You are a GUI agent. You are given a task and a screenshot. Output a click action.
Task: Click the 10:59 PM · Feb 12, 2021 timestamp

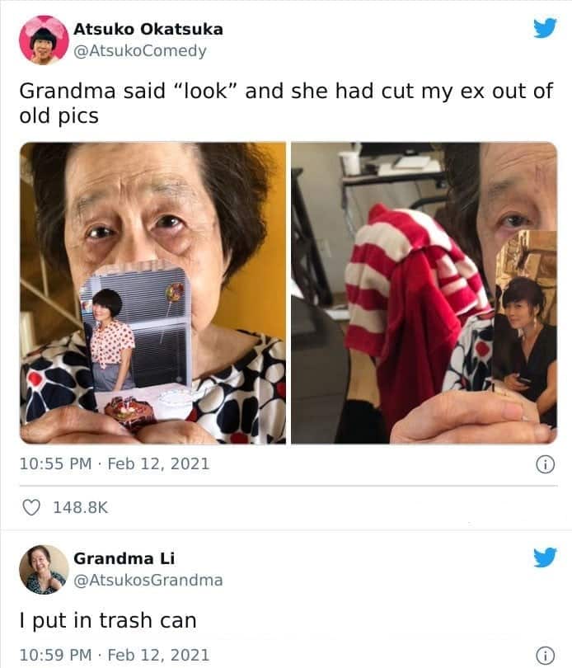tap(115, 655)
